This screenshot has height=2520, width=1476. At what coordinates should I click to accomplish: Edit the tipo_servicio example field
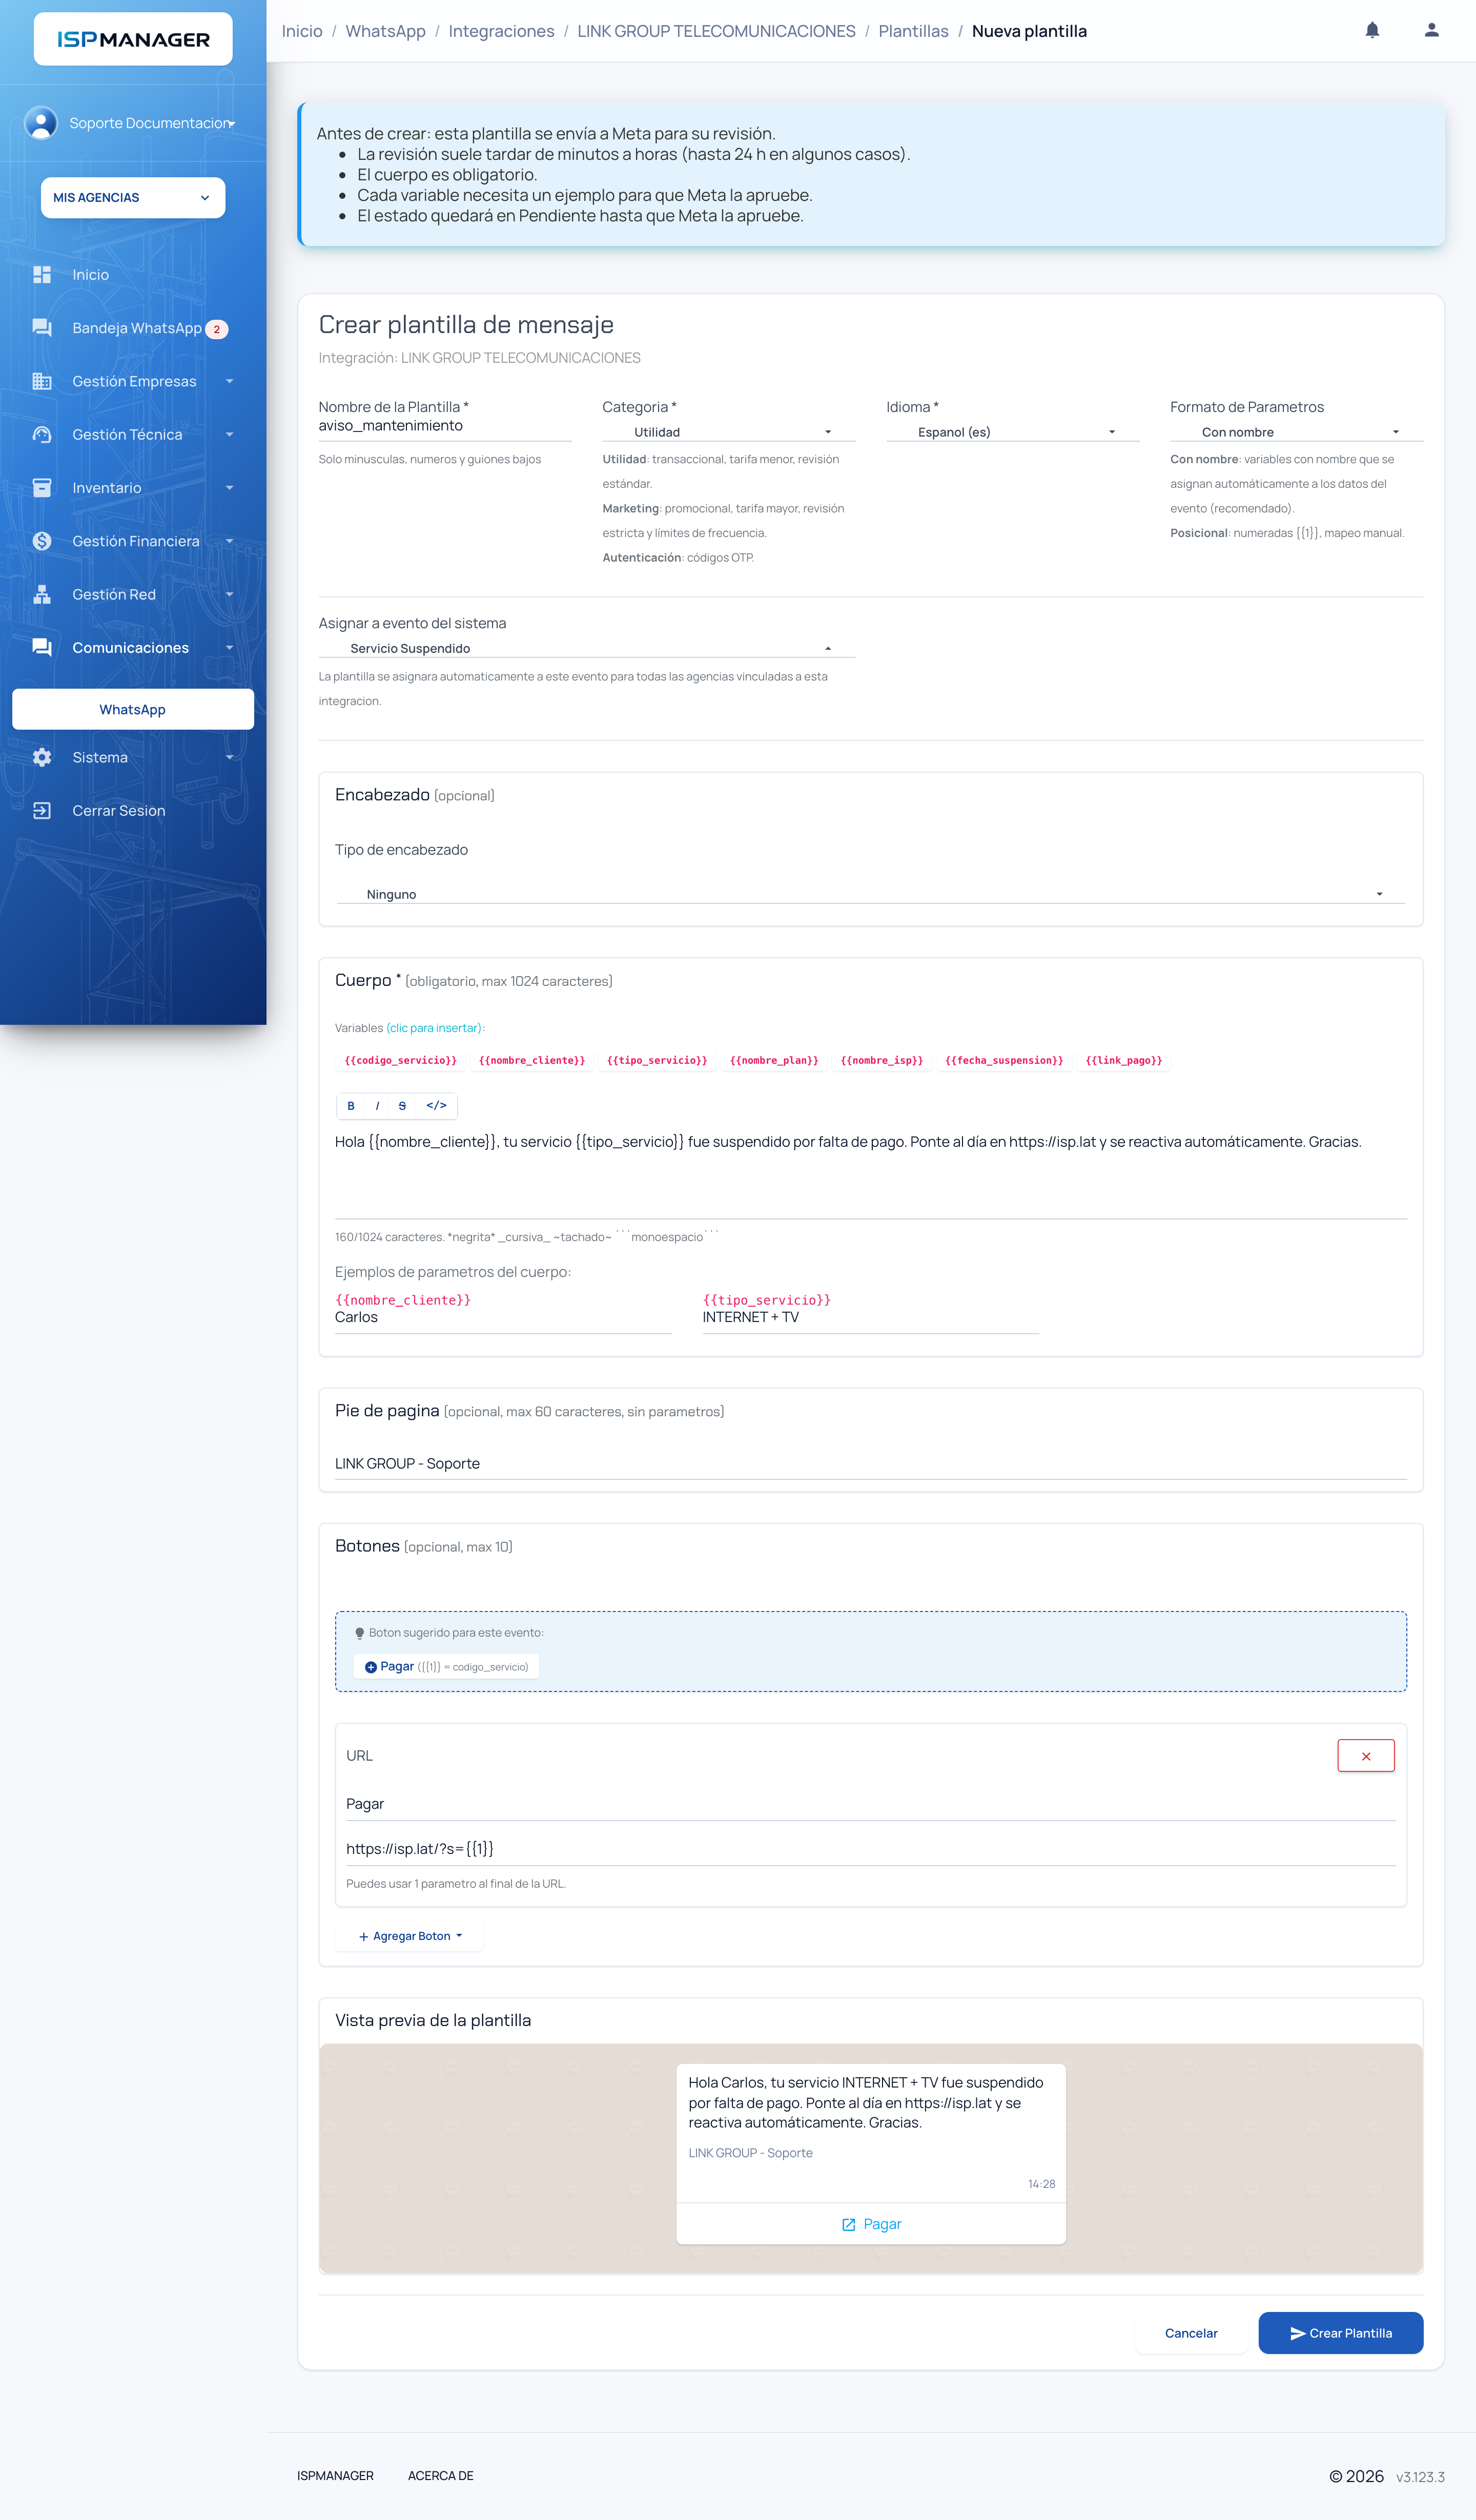coord(871,1318)
